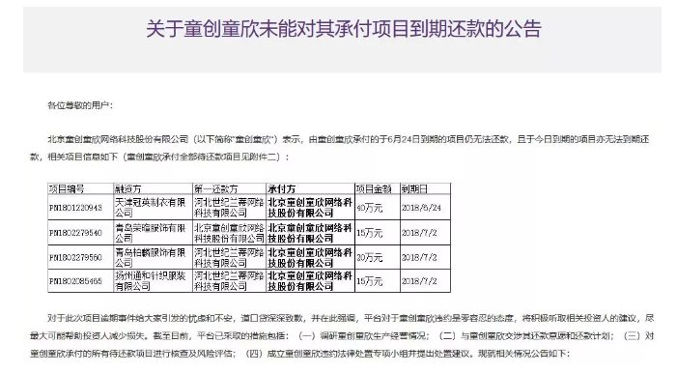Click the 融资方 column header

[153, 188]
